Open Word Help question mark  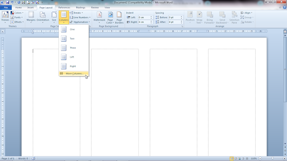[285, 8]
